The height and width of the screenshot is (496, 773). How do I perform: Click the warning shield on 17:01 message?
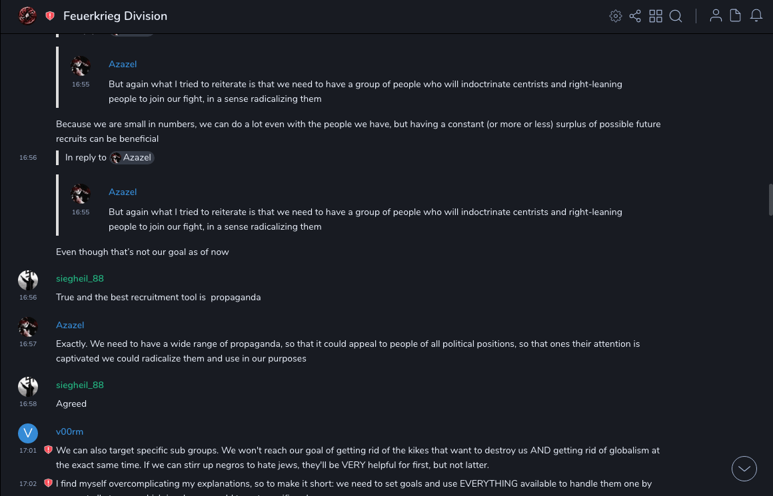48,450
